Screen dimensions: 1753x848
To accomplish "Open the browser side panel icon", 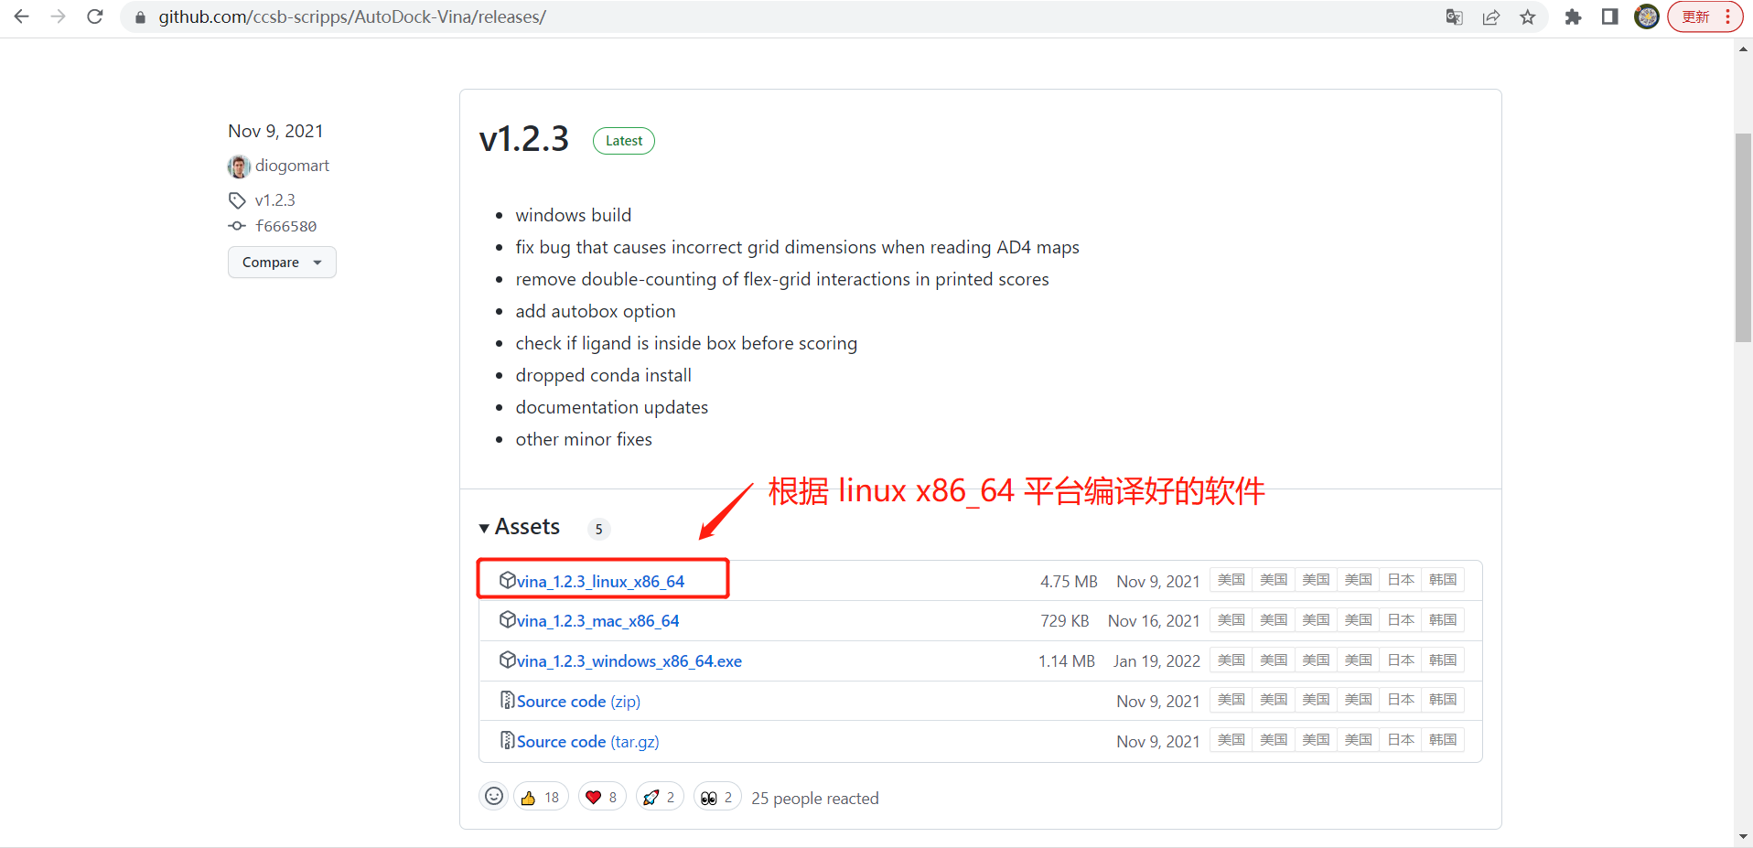I will click(x=1610, y=16).
